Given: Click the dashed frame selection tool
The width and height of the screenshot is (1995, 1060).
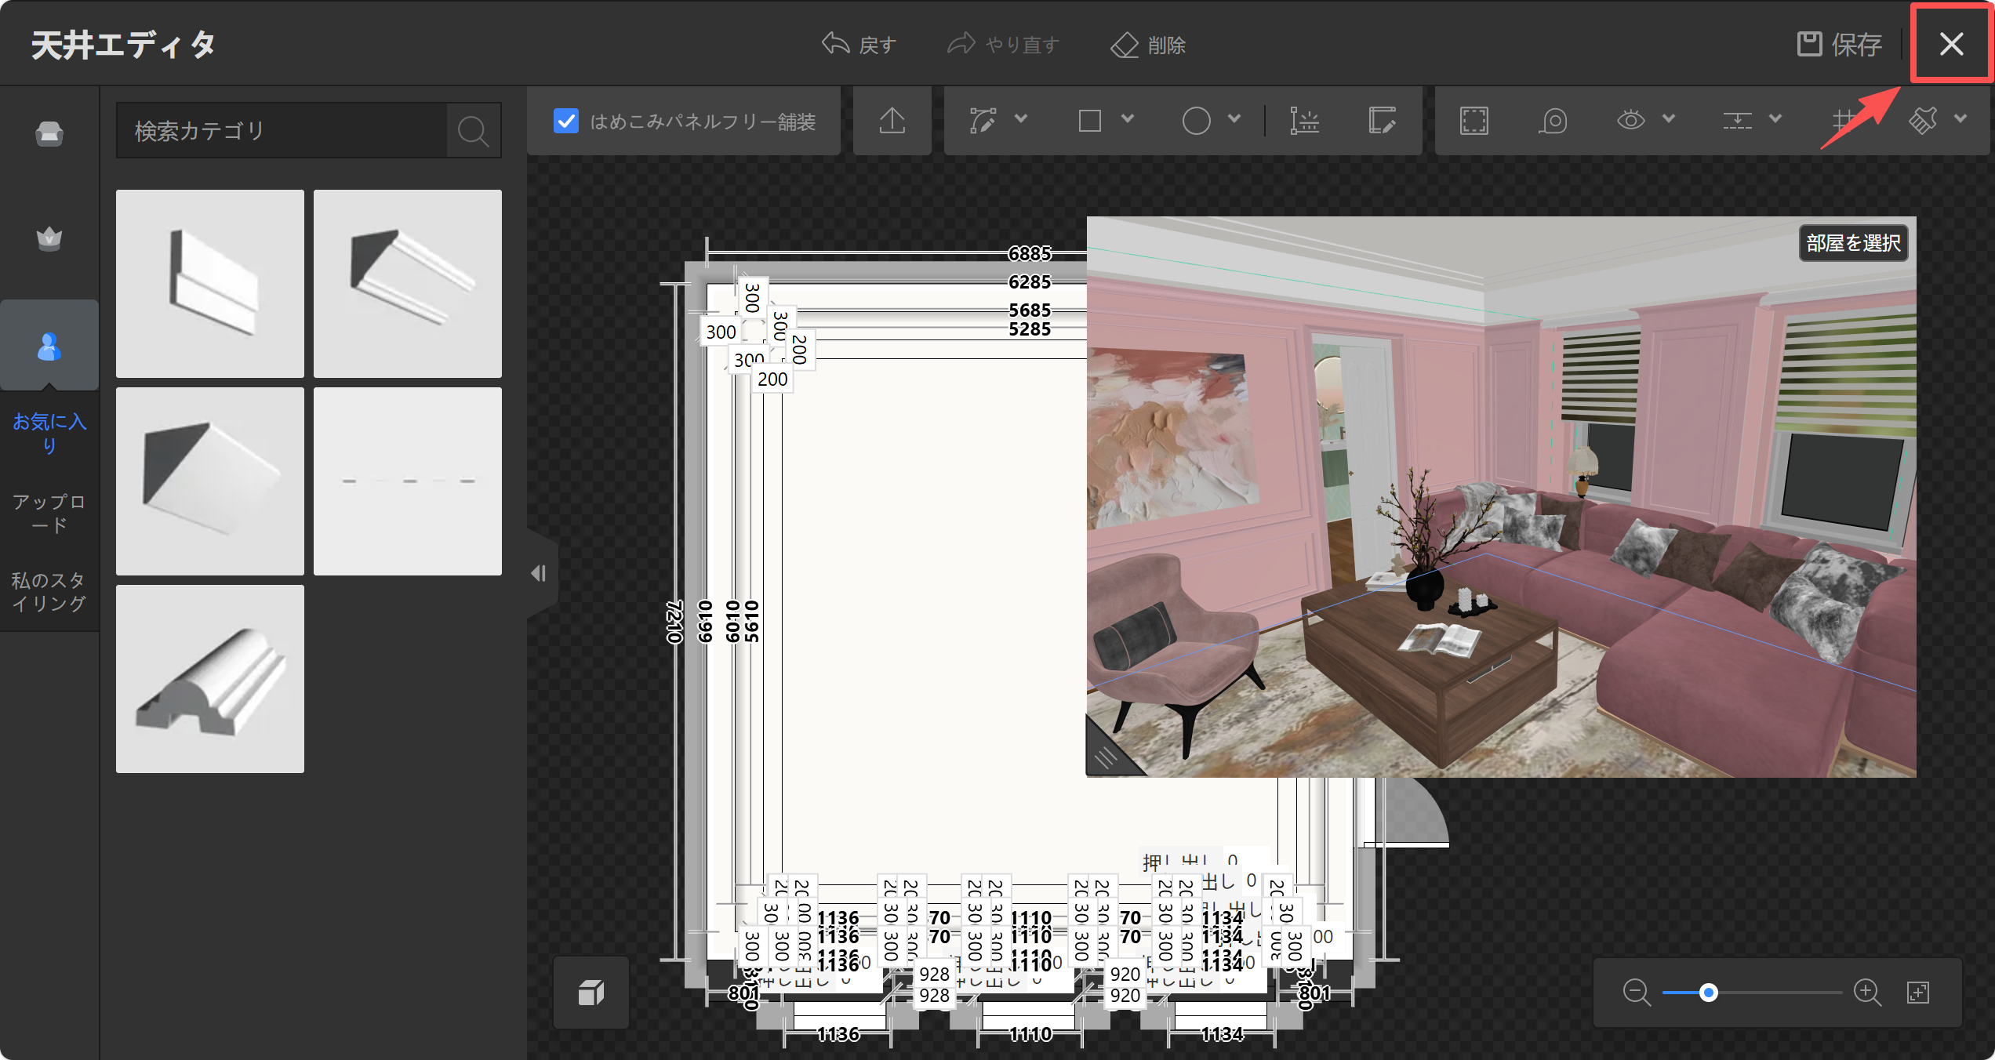Looking at the screenshot, I should [1474, 121].
